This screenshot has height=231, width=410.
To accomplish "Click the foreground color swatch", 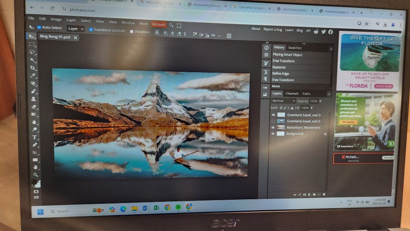I will [34, 182].
